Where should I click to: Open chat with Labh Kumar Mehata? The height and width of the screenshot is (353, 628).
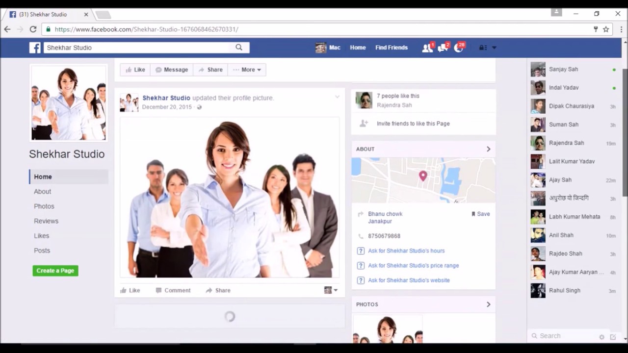pyautogui.click(x=573, y=217)
